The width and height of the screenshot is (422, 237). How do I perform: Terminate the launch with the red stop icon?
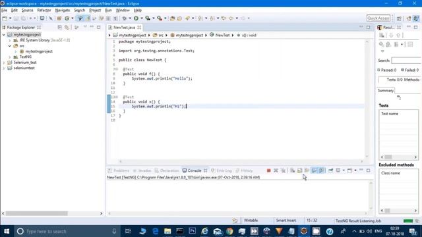pyautogui.click(x=268, y=171)
